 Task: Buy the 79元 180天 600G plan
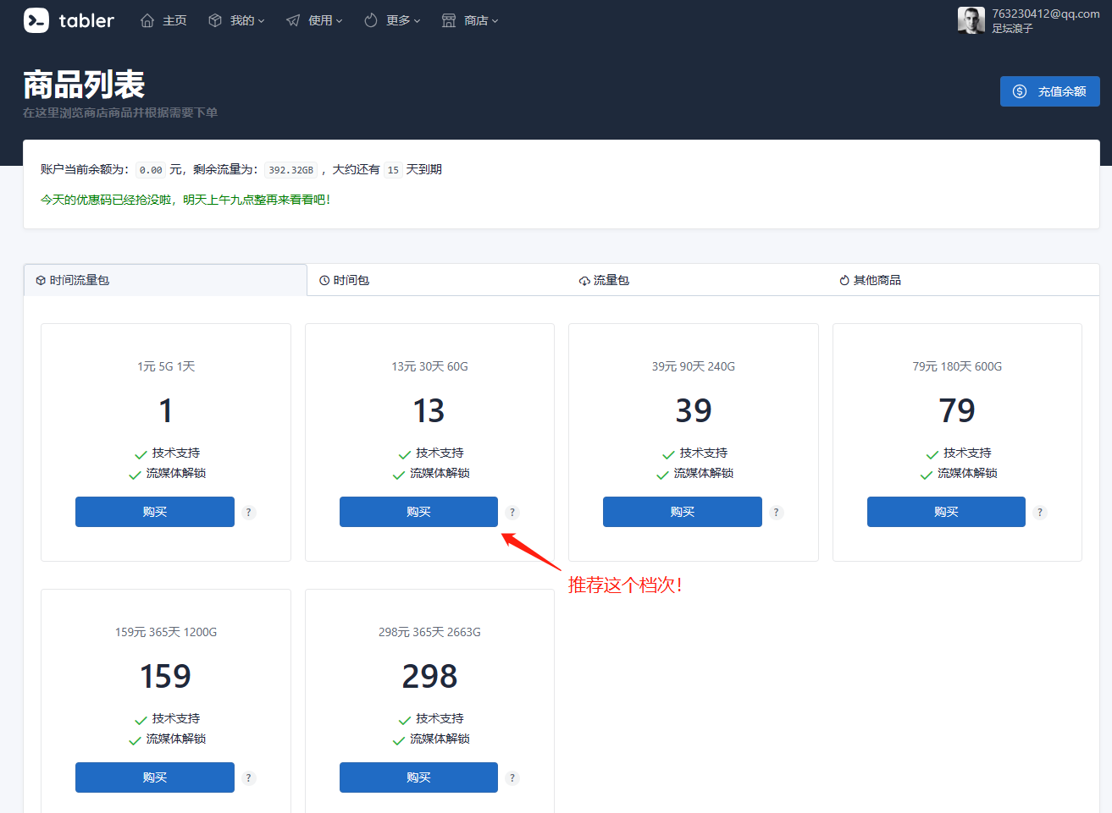(946, 512)
